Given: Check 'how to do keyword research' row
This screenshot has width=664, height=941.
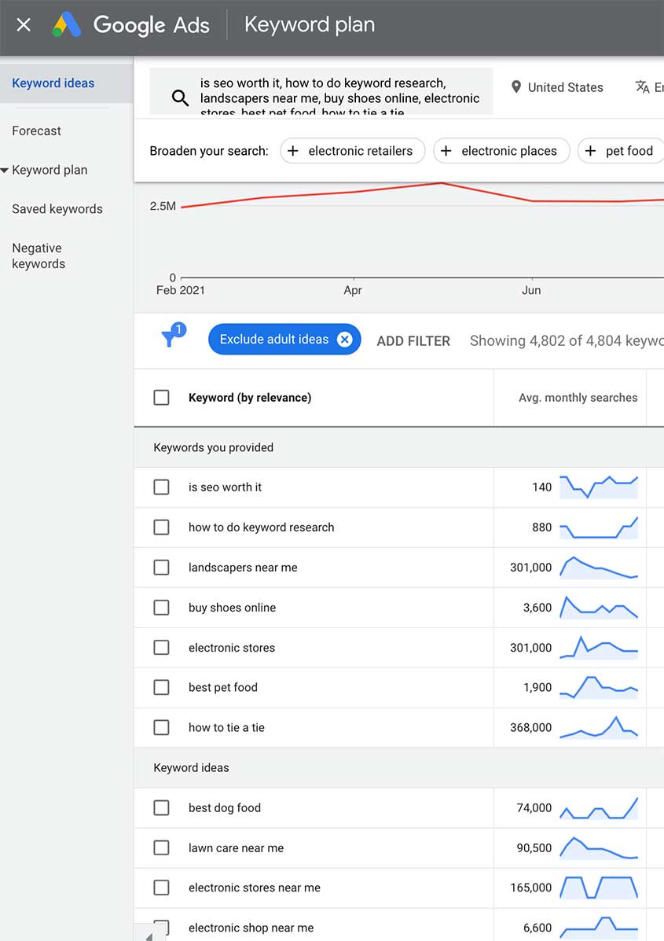Looking at the screenshot, I should [161, 527].
